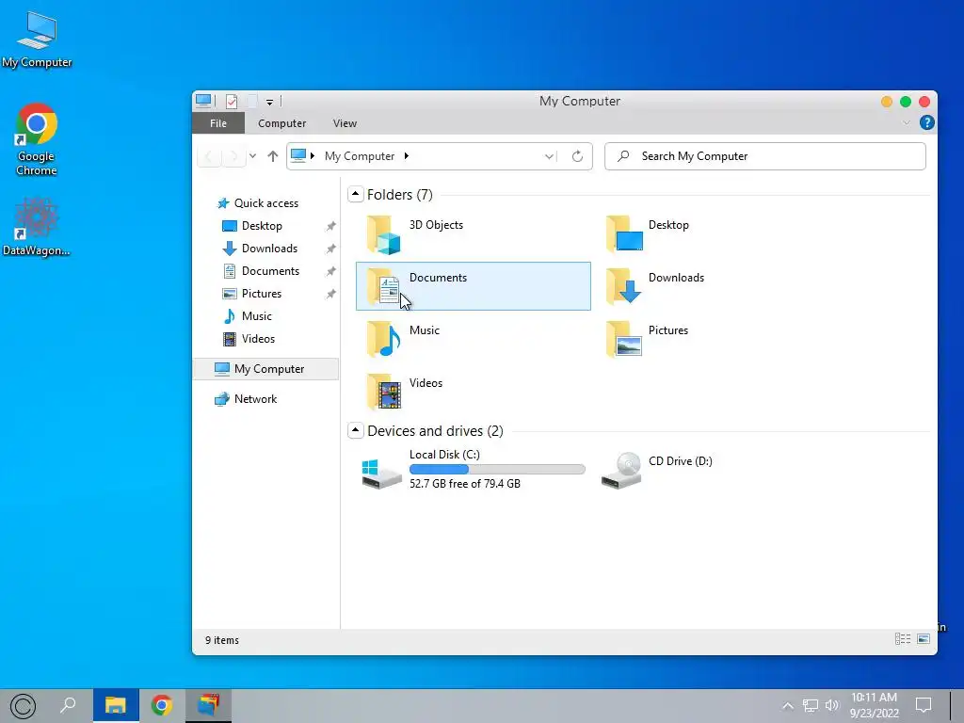Open the View ribbon tab
Viewport: 964px width, 723px height.
[345, 123]
